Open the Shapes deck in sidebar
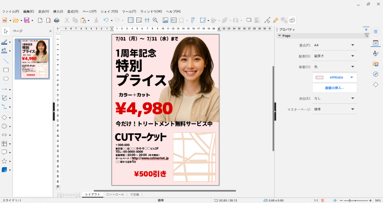The image size is (383, 203). 376,85
